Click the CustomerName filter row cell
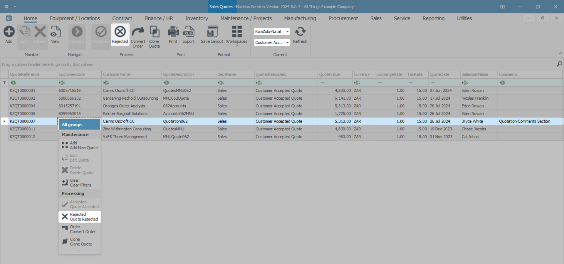This screenshot has height=264, width=564. [x=132, y=83]
